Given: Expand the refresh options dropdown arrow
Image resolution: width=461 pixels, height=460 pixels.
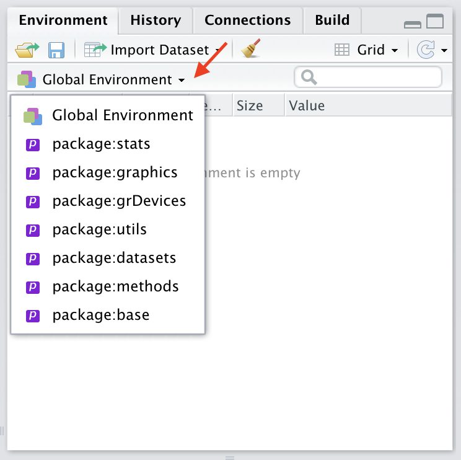Looking at the screenshot, I should click(x=444, y=50).
